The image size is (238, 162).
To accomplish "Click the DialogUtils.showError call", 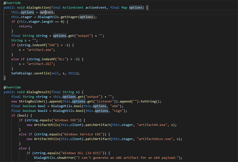I will 54,158.
